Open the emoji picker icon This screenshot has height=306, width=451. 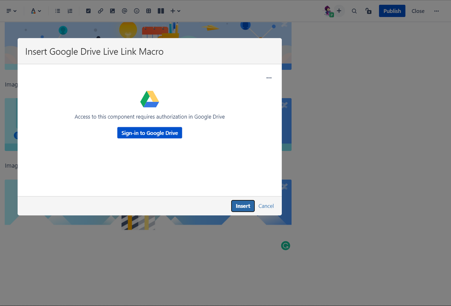coord(137,11)
